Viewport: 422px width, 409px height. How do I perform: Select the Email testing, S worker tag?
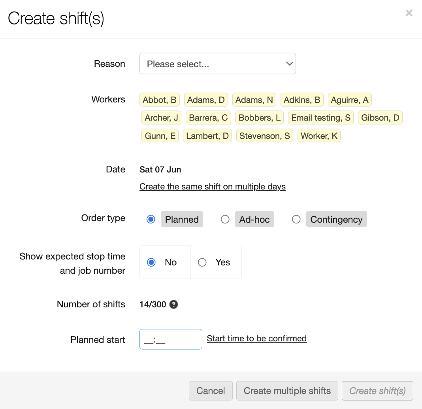(321, 118)
